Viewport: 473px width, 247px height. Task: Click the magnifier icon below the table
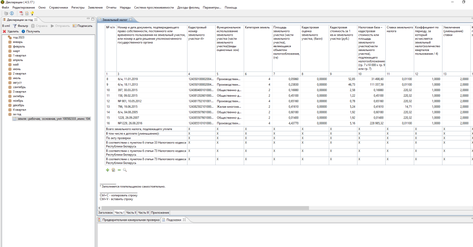124,170
